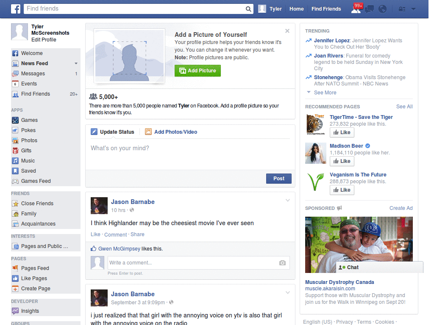Dismiss the Add a Picture card
Viewport: 434px width, 325px height.
[287, 31]
